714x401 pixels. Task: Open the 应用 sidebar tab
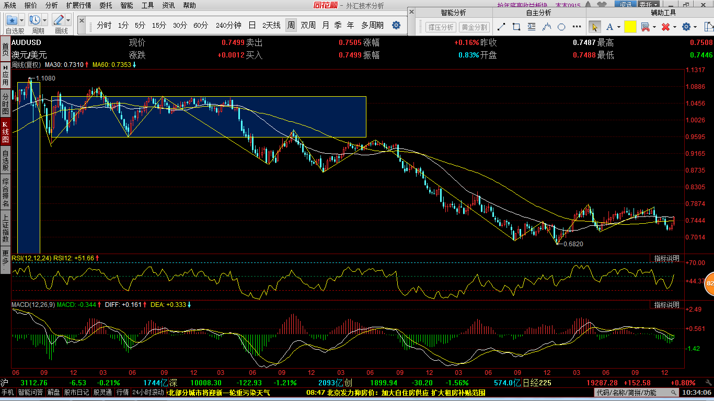(5, 76)
